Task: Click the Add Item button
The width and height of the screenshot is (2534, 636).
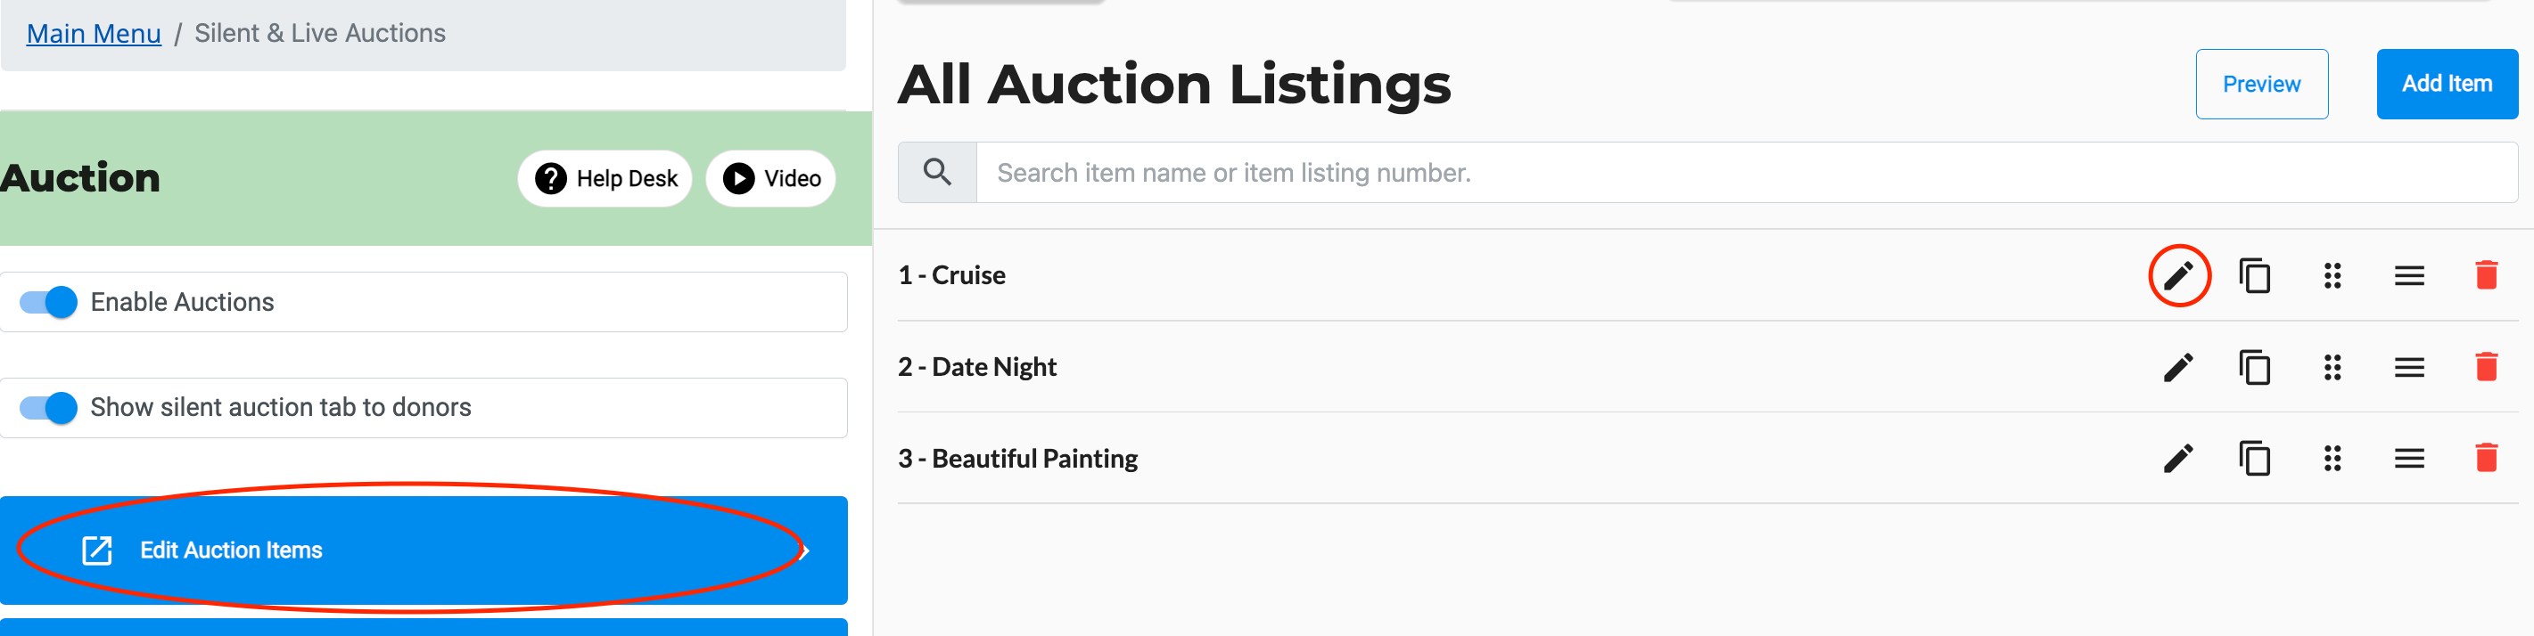Action: point(2447,84)
